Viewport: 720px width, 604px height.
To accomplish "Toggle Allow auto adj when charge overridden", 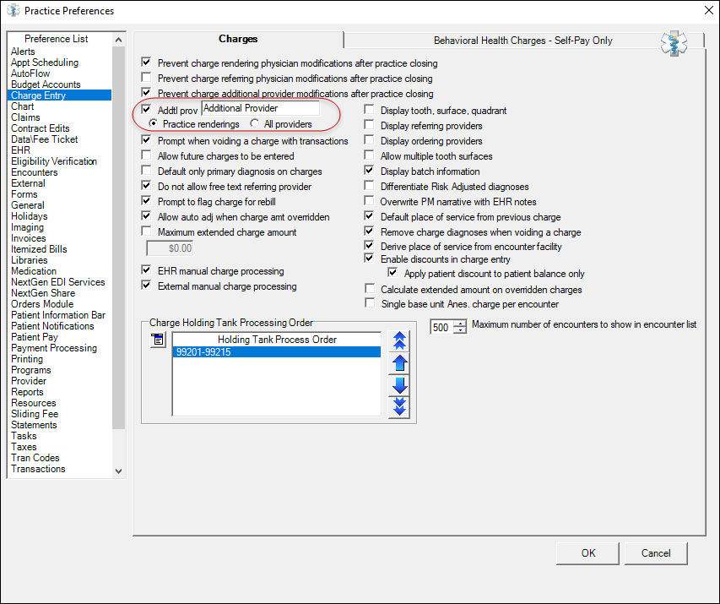I will (147, 215).
